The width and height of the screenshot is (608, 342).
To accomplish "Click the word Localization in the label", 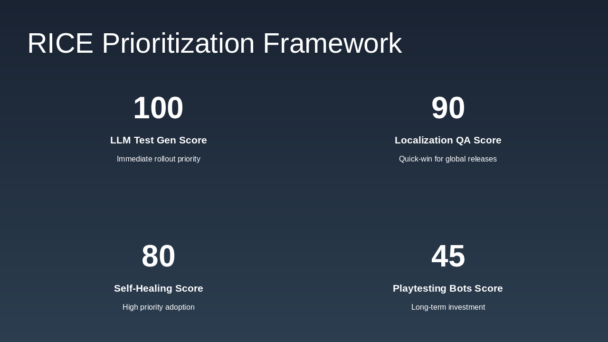I will tap(424, 140).
